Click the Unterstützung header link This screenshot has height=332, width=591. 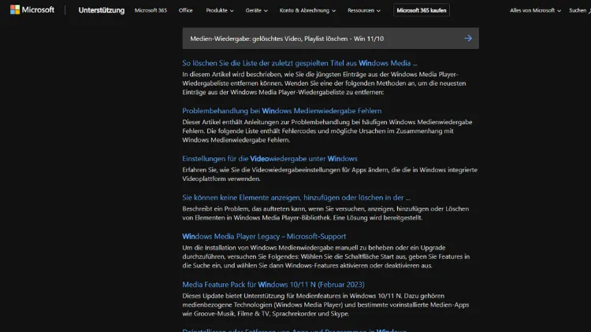point(102,10)
